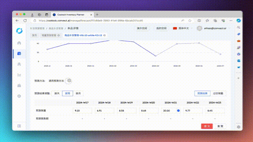Click the 2024-W21 column header
This screenshot has width=253, height=142.
coord(171,103)
